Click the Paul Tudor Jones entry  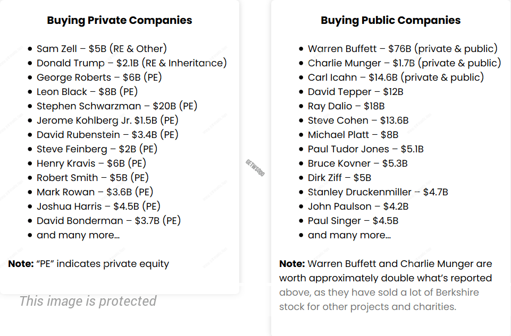365,149
